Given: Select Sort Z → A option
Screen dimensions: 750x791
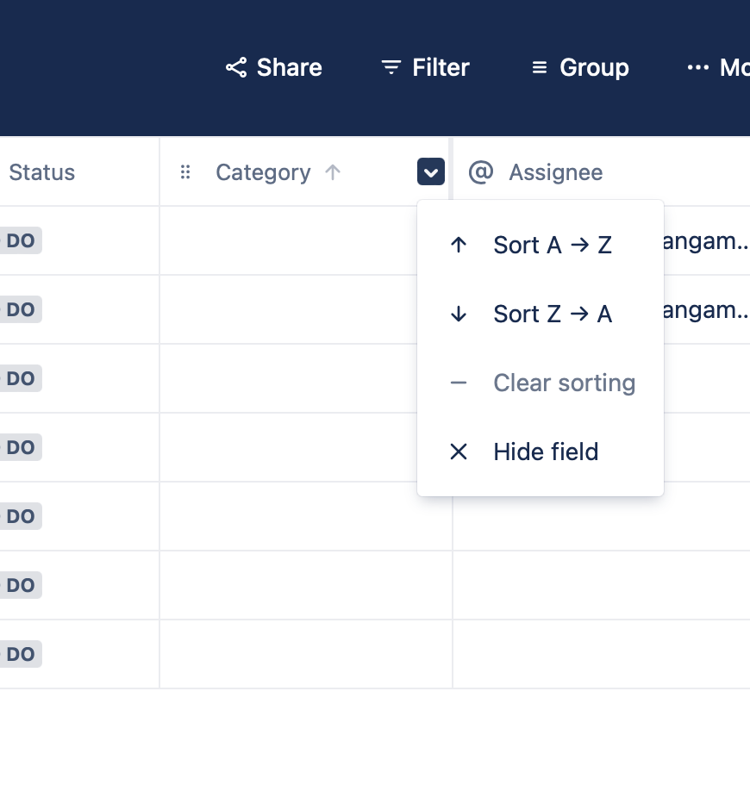Looking at the screenshot, I should tap(552, 315).
